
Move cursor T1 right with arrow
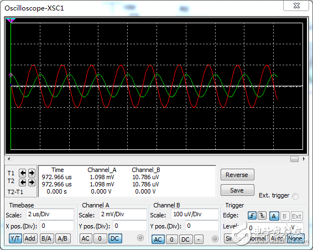32,173
